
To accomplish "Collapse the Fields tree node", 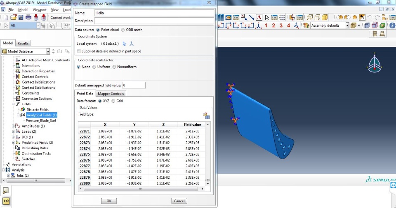I will [x=13, y=104].
